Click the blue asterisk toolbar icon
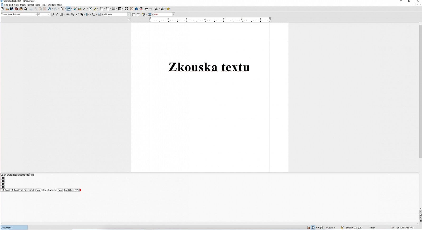422x230 pixels. coord(136,9)
